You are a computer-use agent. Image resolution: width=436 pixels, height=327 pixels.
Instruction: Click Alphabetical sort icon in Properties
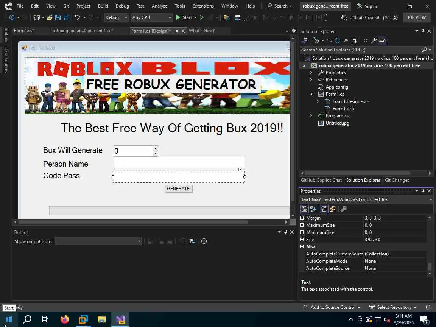click(313, 209)
